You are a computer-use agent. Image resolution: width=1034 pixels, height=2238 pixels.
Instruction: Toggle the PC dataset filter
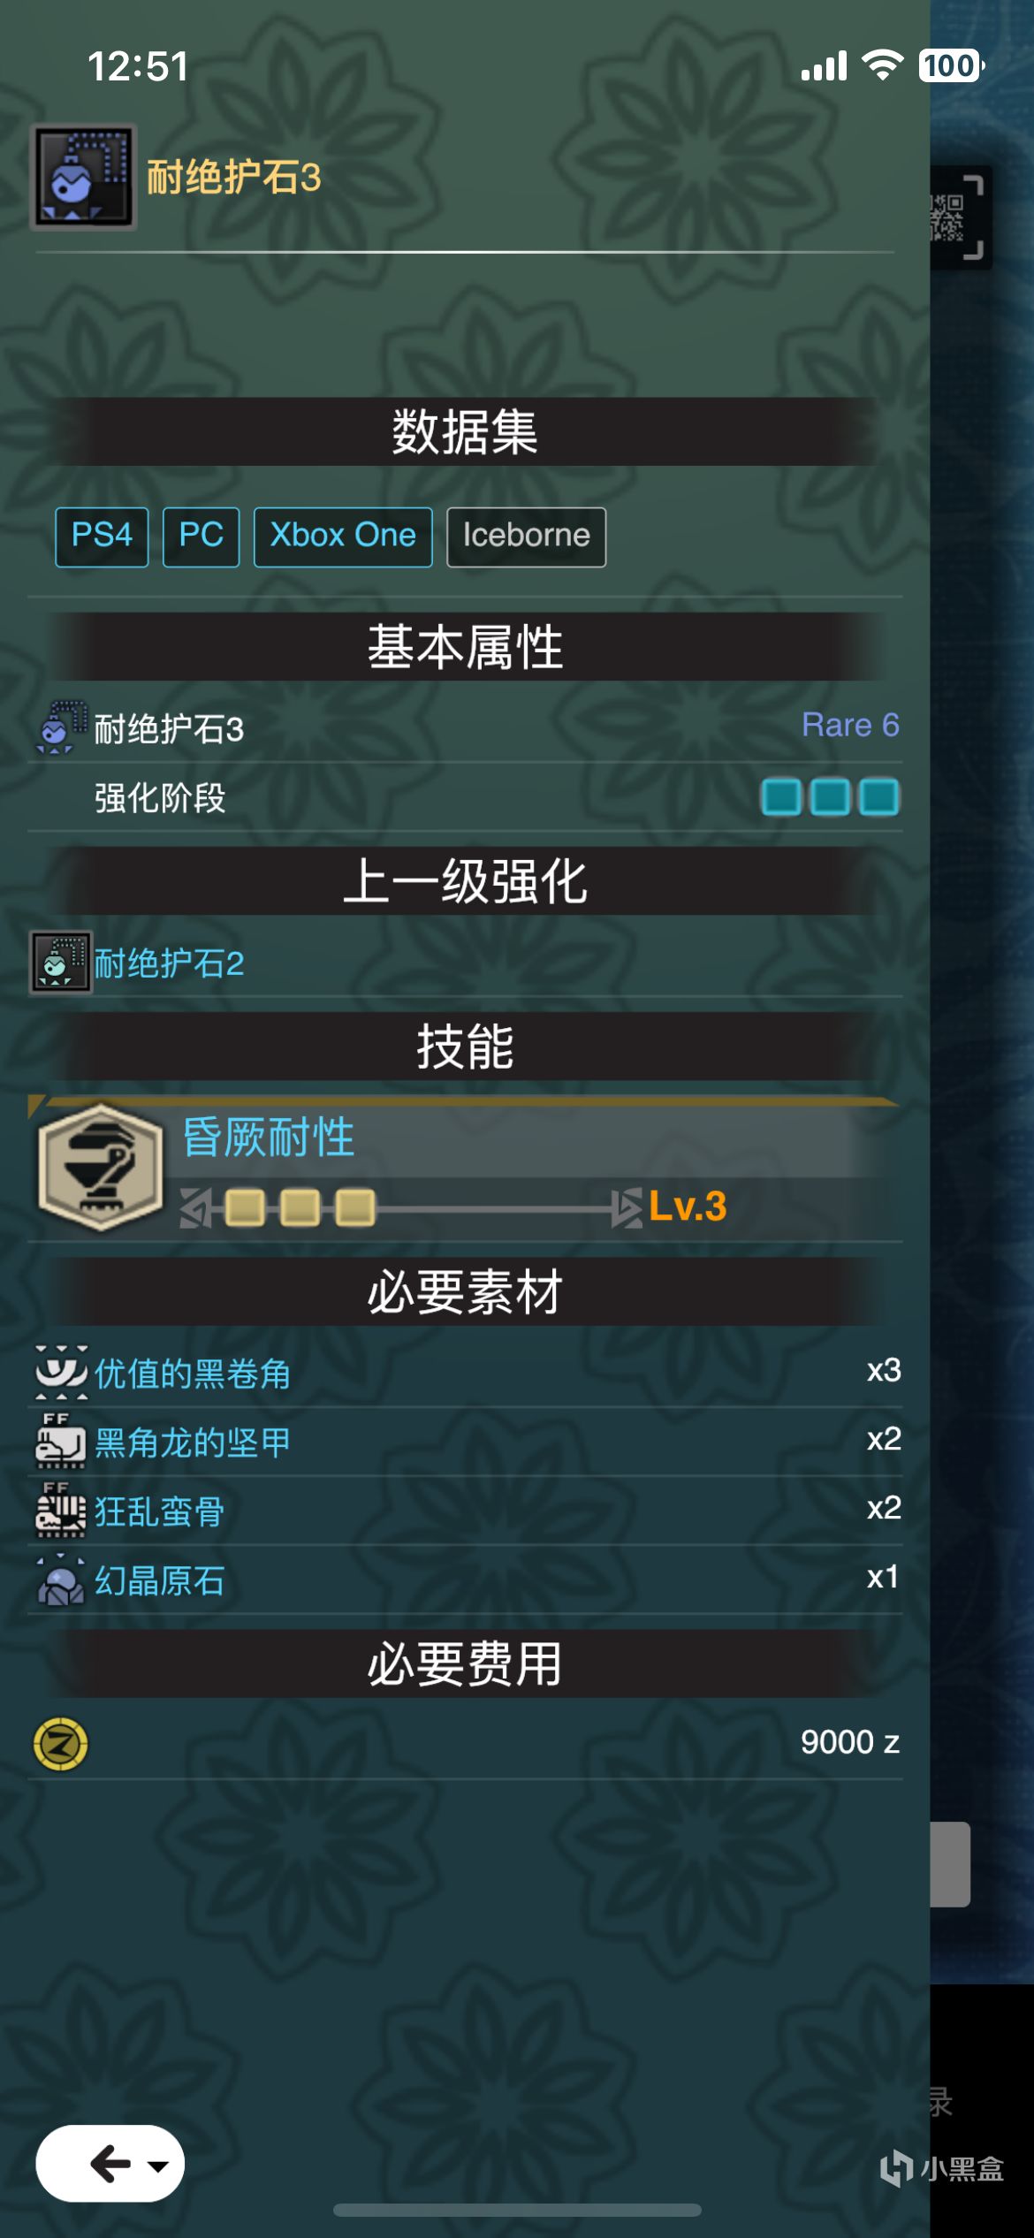click(x=201, y=537)
